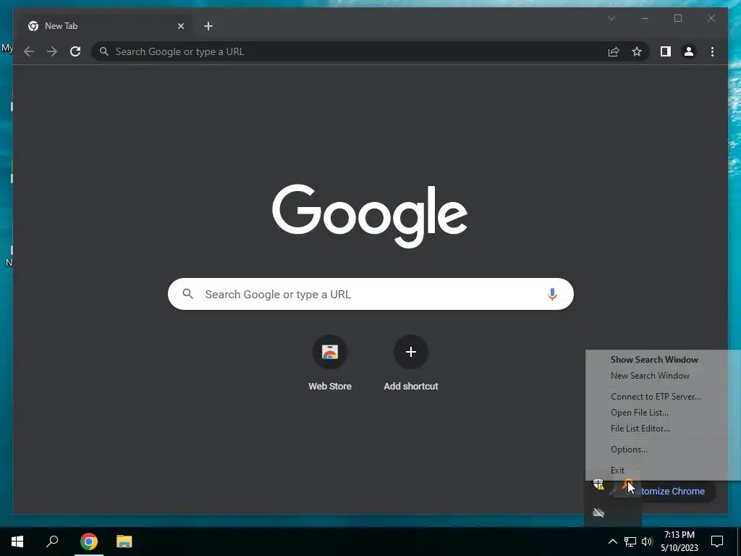741x556 pixels.
Task: Select Show Search Window in tray menu
Action: 654,359
